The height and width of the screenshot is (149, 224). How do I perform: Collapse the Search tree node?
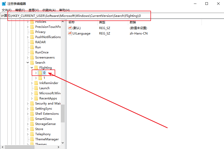click(x=28, y=63)
